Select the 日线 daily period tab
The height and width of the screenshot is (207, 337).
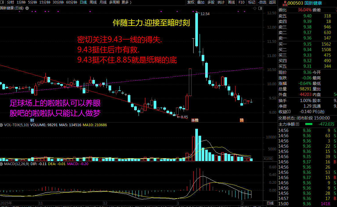pyautogui.click(x=83, y=2)
